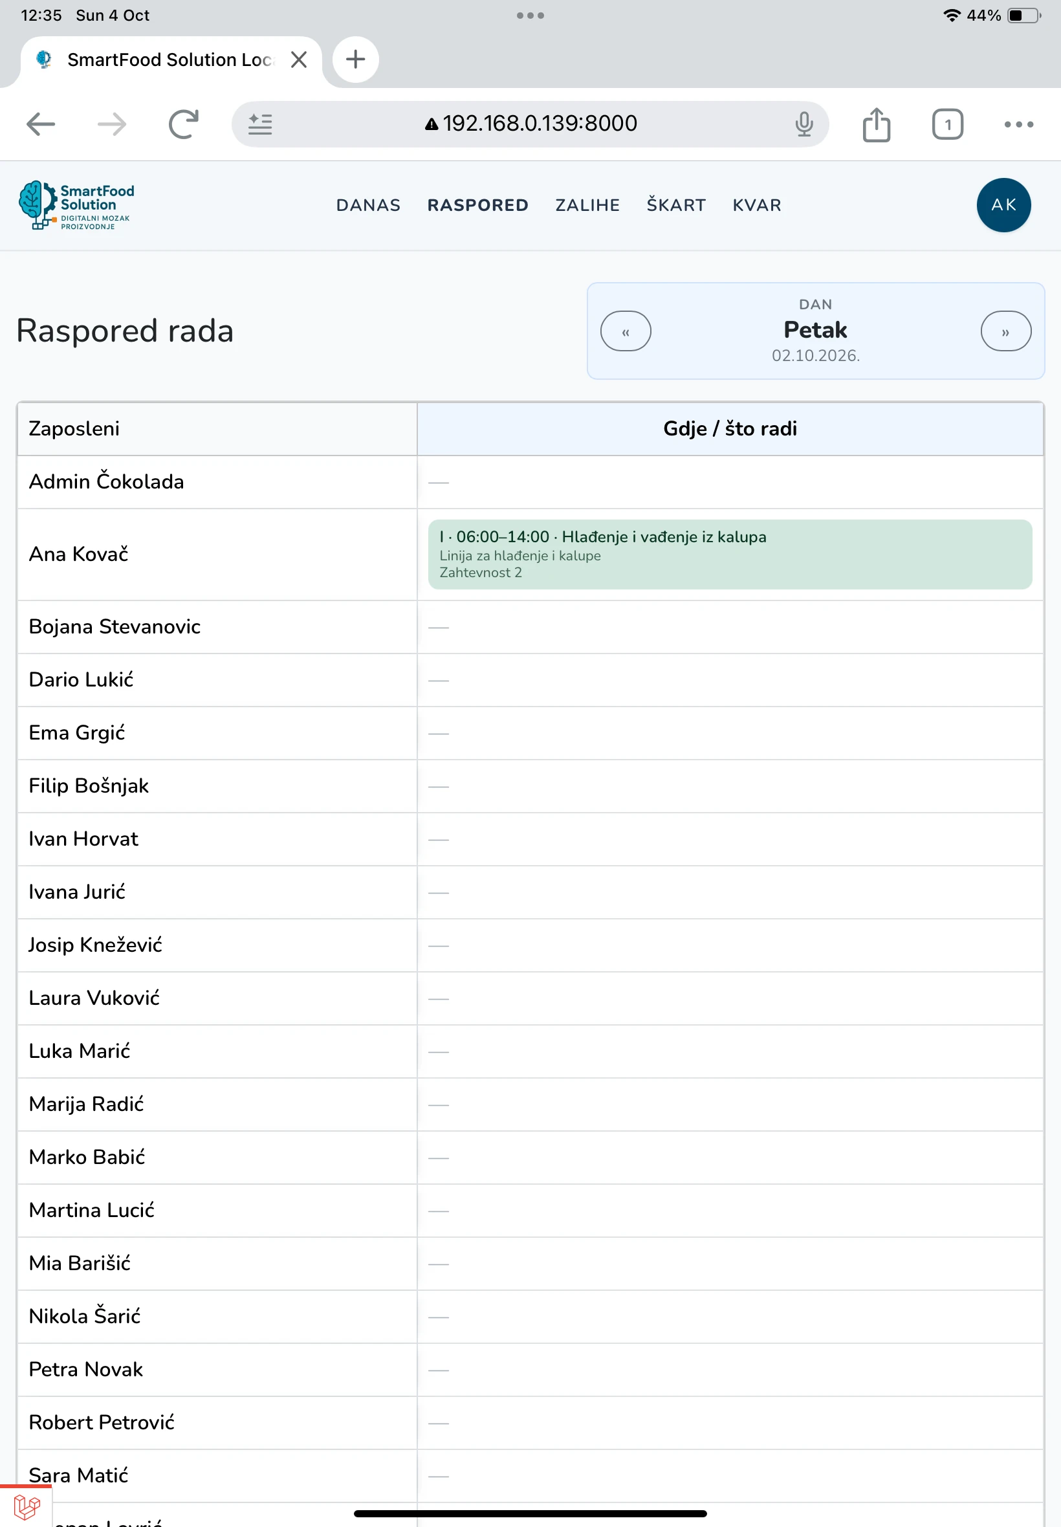
Task: Go to previous day with « button
Action: pos(626,331)
